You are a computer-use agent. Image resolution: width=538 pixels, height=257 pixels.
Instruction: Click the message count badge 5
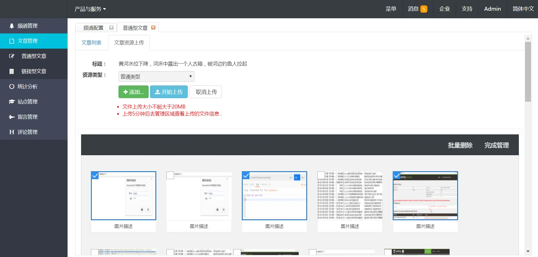pyautogui.click(x=424, y=9)
